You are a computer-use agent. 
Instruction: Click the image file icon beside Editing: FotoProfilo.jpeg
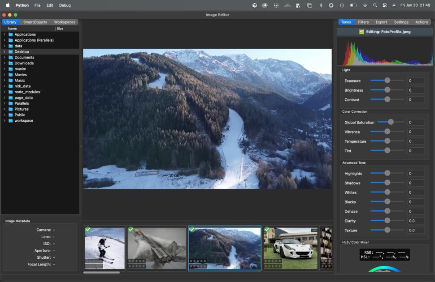click(x=361, y=32)
